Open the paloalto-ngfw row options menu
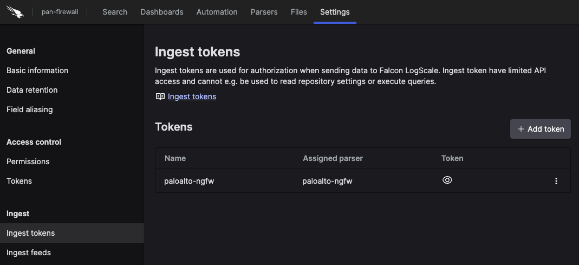 click(556, 181)
